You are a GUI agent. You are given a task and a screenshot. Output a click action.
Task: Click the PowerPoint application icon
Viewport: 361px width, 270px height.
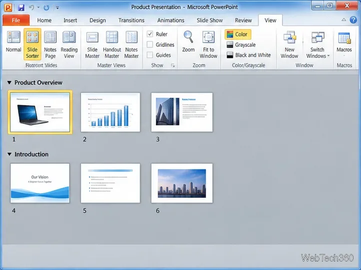pyautogui.click(x=8, y=7)
